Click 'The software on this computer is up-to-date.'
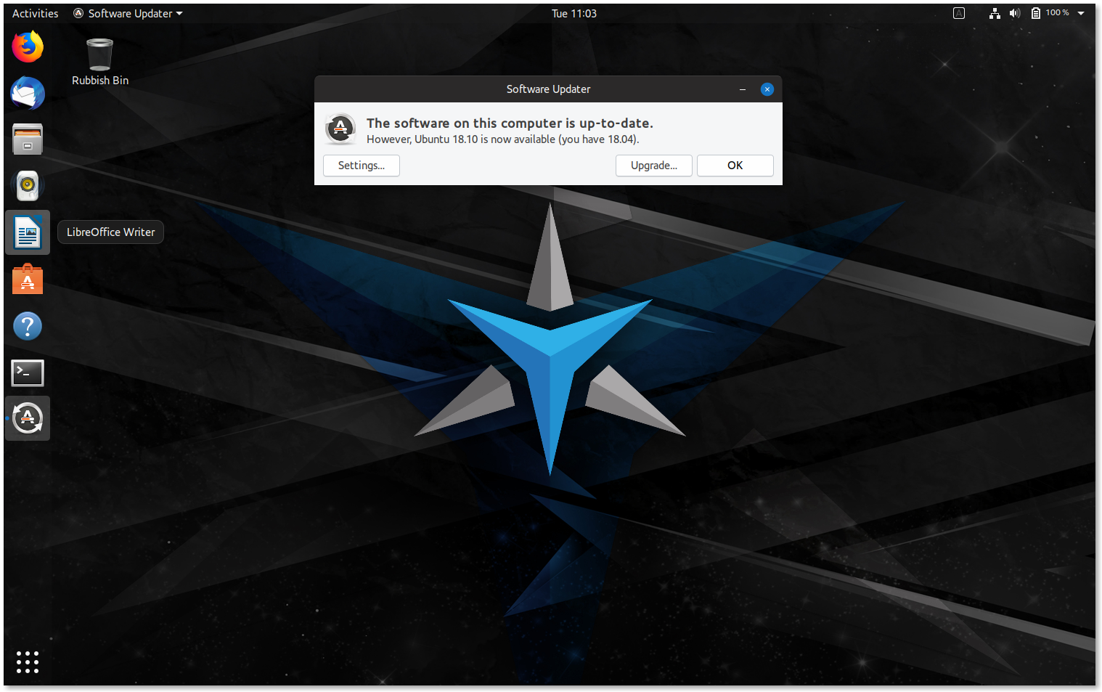 pyautogui.click(x=510, y=123)
